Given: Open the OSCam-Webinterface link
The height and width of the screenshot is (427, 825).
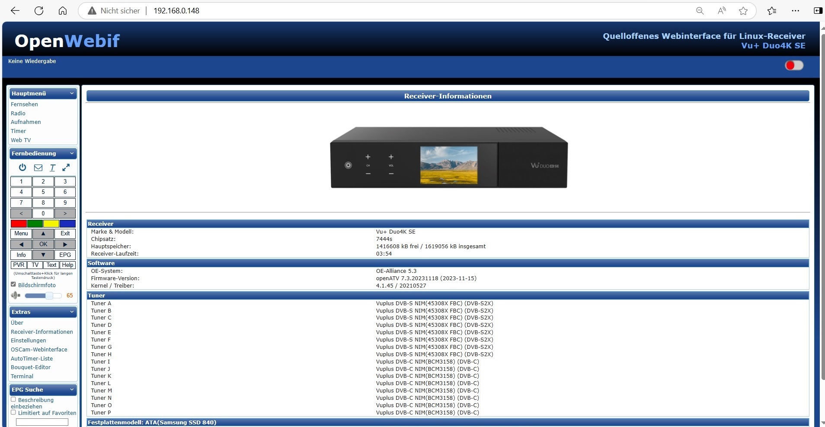Looking at the screenshot, I should (x=39, y=350).
